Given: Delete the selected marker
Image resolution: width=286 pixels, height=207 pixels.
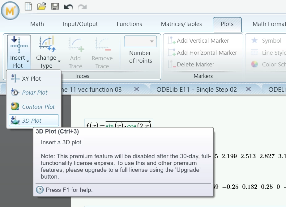Looking at the screenshot, I should point(191,64).
